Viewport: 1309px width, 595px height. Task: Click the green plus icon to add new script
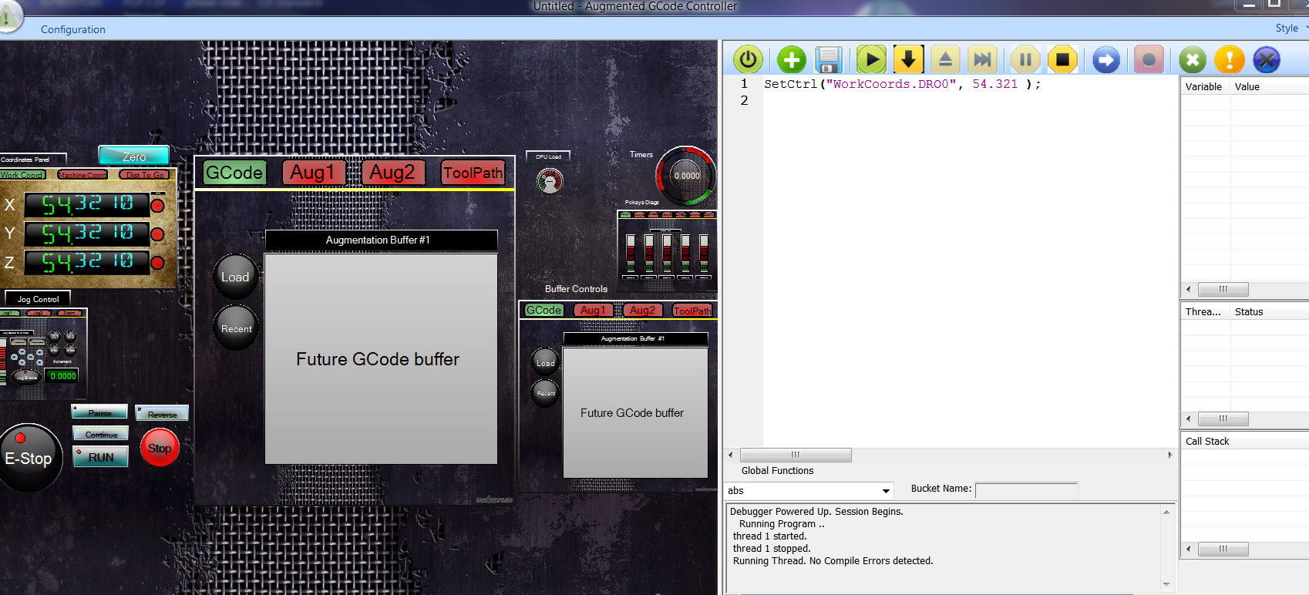coord(791,59)
